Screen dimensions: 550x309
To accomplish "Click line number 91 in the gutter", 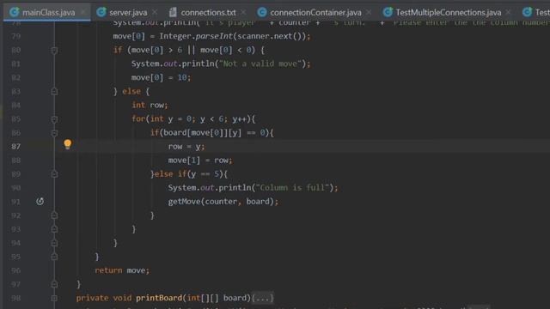I will 15,202.
